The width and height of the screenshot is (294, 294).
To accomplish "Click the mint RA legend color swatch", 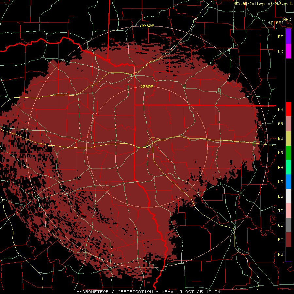I will tap(288, 167).
